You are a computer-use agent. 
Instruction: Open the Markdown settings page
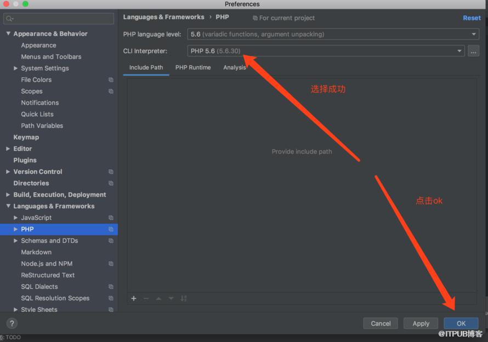[x=36, y=252]
